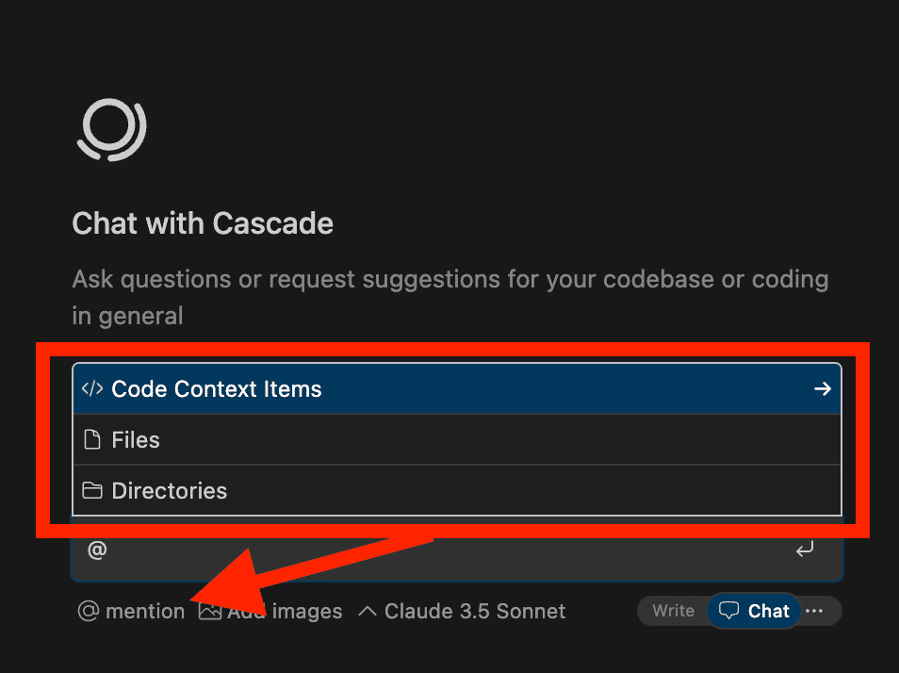Open the Claude 3.5 Sonnet model selector
Viewport: 899px width, 673px height.
[474, 611]
